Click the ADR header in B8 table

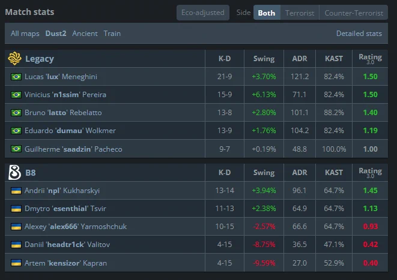[300, 173]
